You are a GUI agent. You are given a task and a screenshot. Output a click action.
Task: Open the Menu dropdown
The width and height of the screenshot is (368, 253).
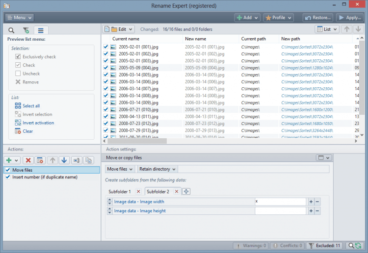[20, 18]
